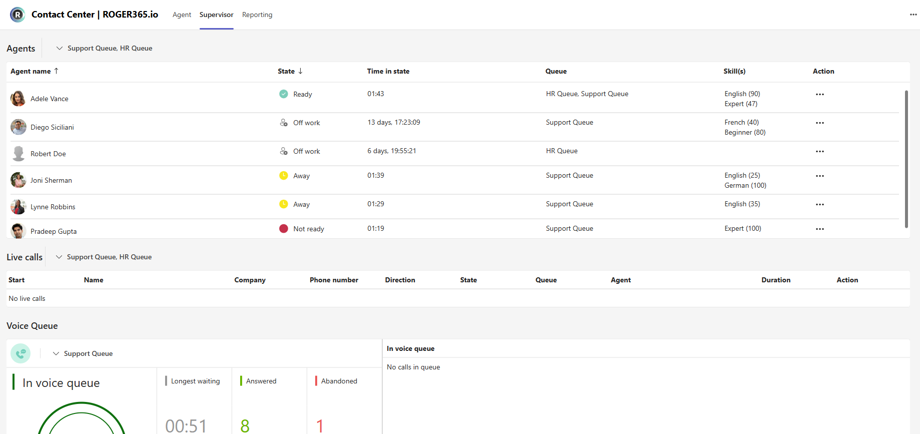Select the Supervisor tab
920x434 pixels.
(x=216, y=15)
